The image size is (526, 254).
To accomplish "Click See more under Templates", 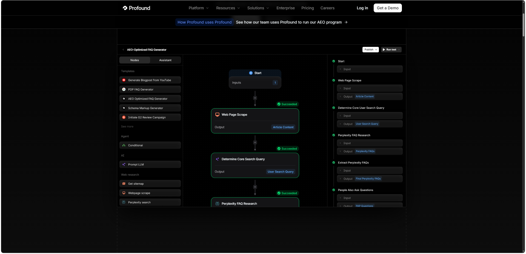I will 127,127.
